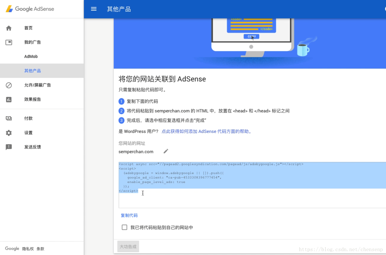Click the 隐私权 footer link
The image size is (386, 255).
(28, 249)
